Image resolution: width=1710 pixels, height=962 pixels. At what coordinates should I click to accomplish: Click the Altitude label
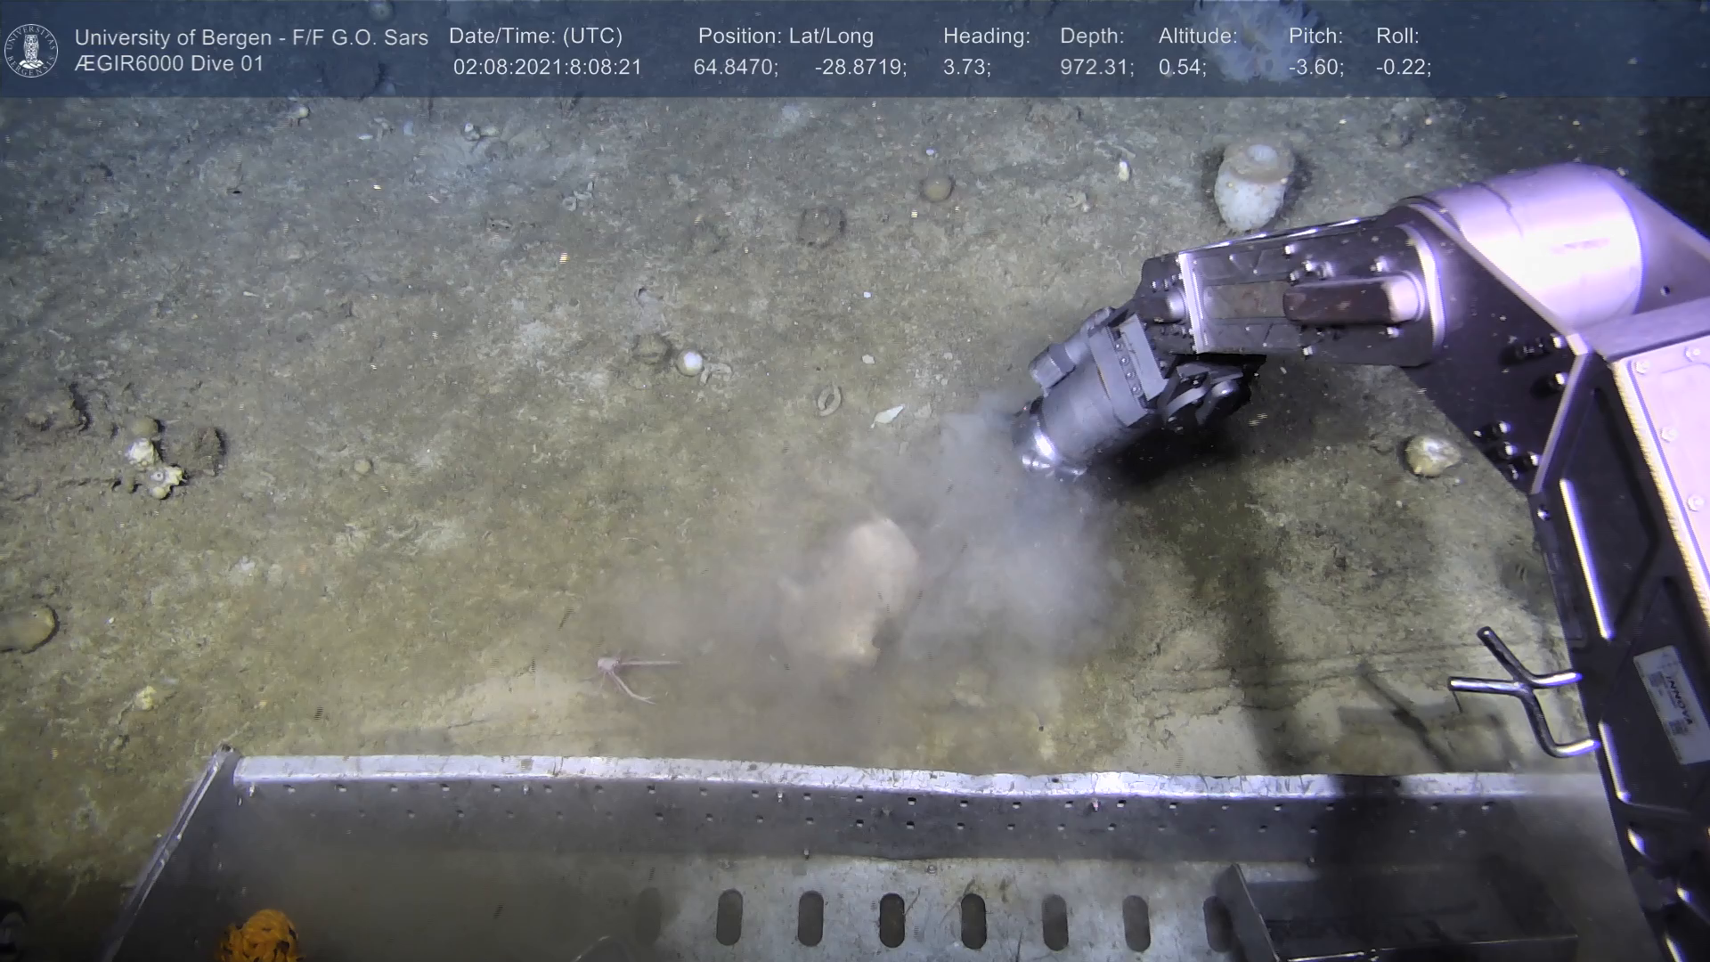(x=1198, y=37)
